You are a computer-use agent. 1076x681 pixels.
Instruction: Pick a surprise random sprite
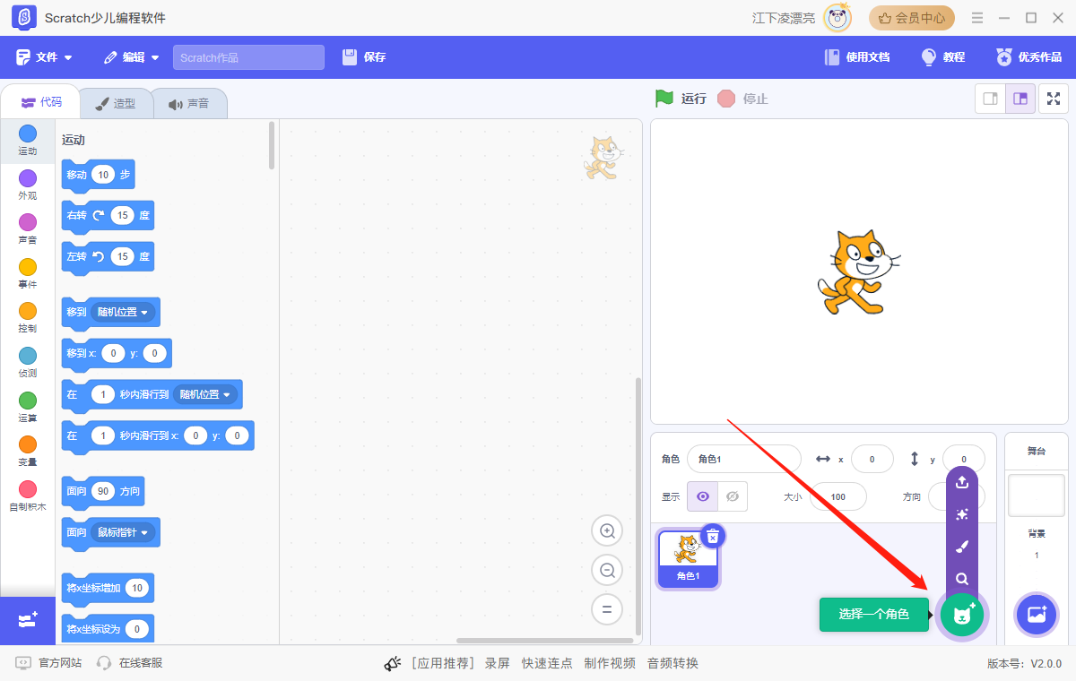[961, 514]
